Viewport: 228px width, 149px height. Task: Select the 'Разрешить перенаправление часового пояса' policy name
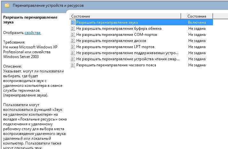pyautogui.click(x=116, y=65)
